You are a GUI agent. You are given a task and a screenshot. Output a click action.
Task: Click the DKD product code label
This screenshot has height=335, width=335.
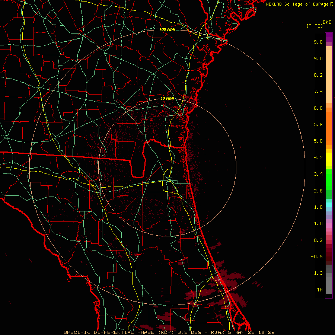tap(327, 22)
